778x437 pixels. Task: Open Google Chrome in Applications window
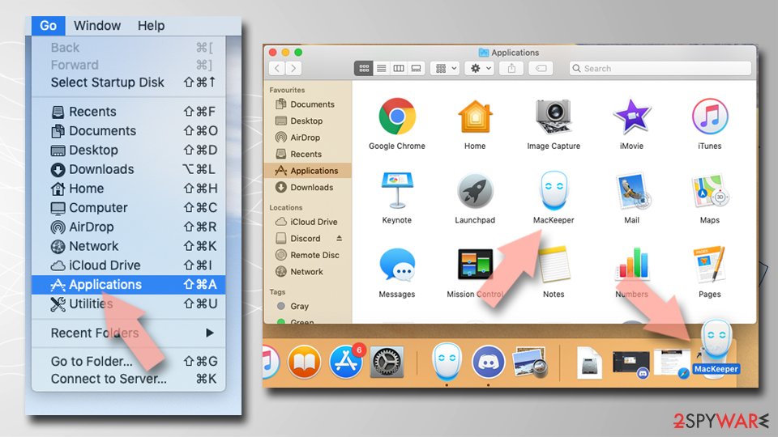(397, 117)
